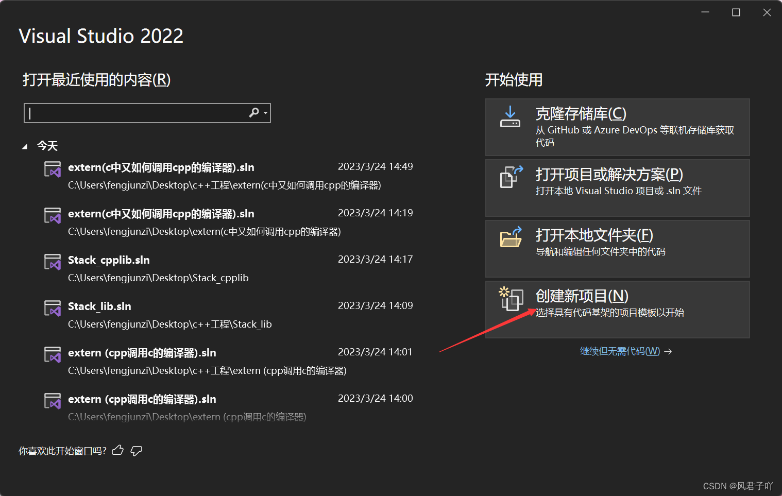Click the open local folder icon
This screenshot has width=782, height=496.
(511, 237)
